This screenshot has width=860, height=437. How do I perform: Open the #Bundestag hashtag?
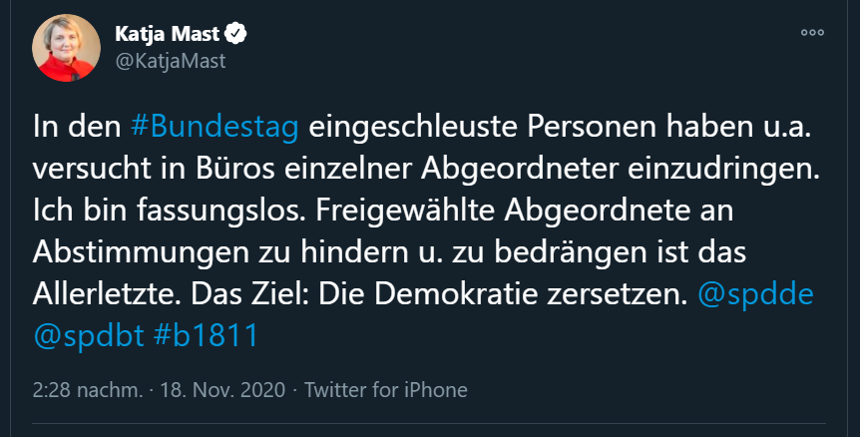(215, 129)
